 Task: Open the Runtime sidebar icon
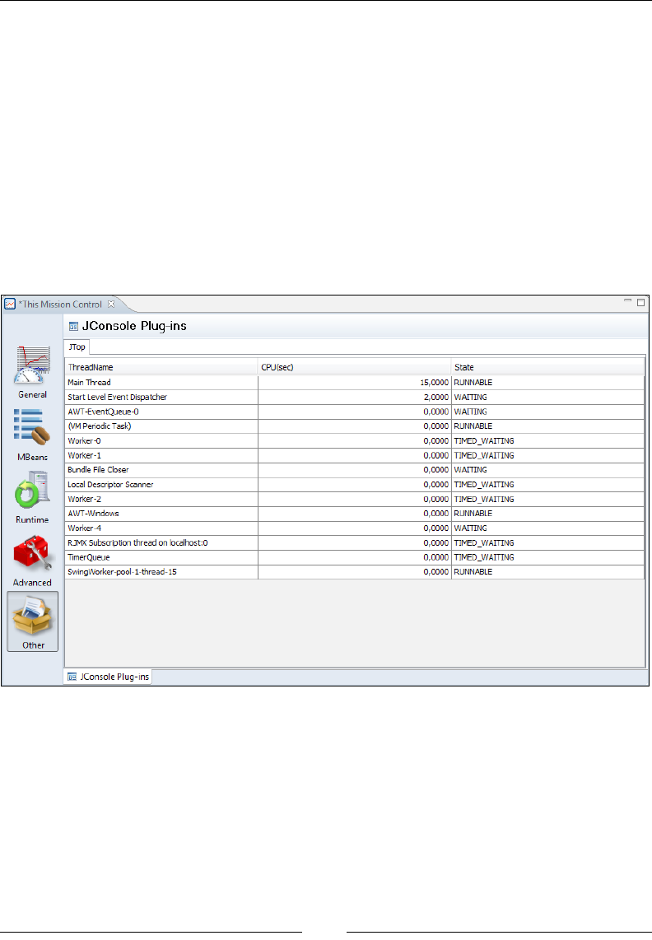tap(32, 498)
